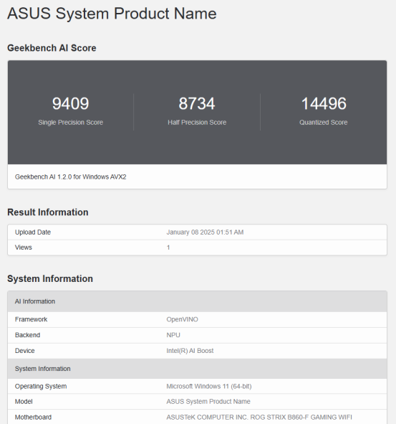Click the Views row label
396x424 pixels.
point(24,248)
